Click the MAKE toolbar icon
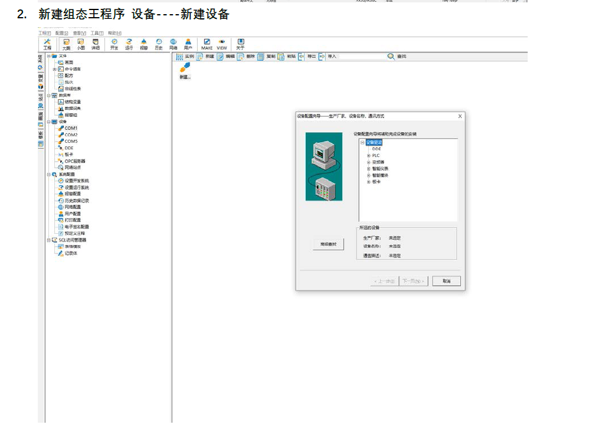The height and width of the screenshot is (441, 592). click(207, 44)
